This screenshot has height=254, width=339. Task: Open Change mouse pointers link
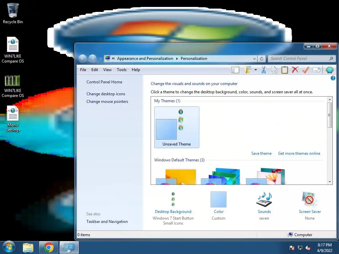point(107,102)
